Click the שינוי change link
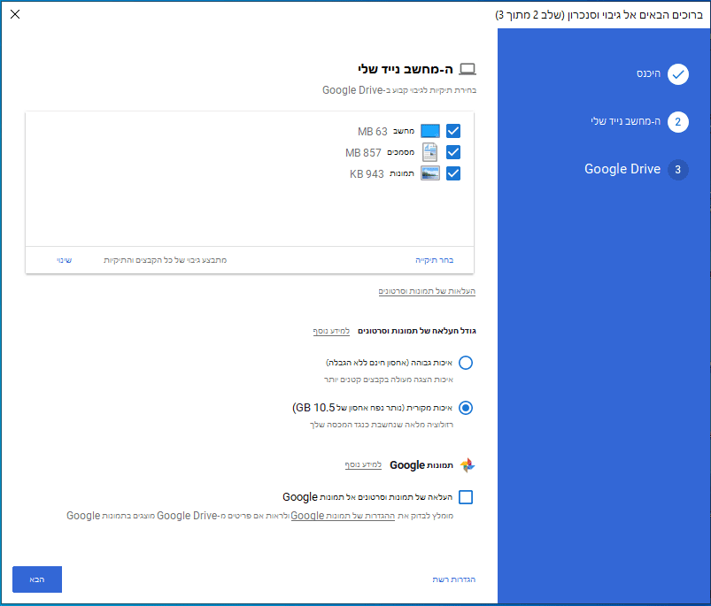 [64, 260]
